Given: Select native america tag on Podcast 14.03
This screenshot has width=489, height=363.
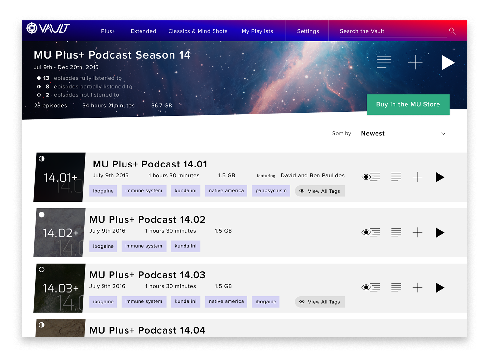Looking at the screenshot, I should click(226, 301).
